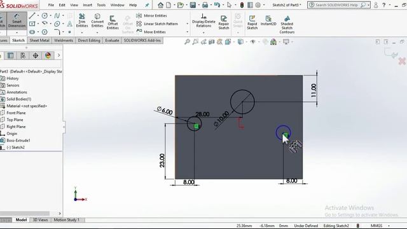
Task: Open DimXpertManager tab icon
Action: click(x=36, y=55)
